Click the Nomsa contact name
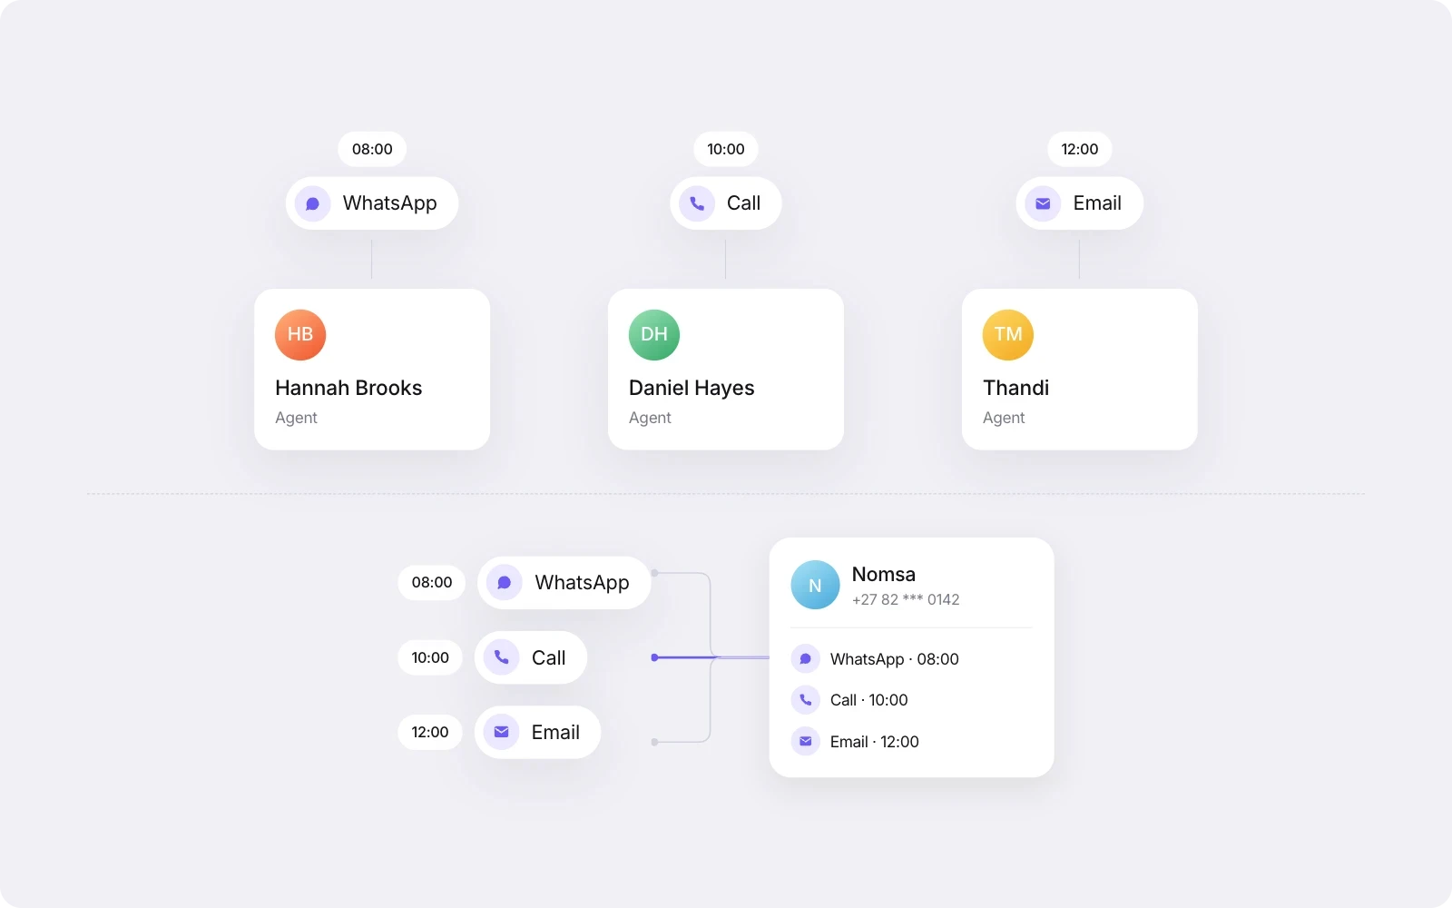The height and width of the screenshot is (908, 1452). [x=884, y=574]
